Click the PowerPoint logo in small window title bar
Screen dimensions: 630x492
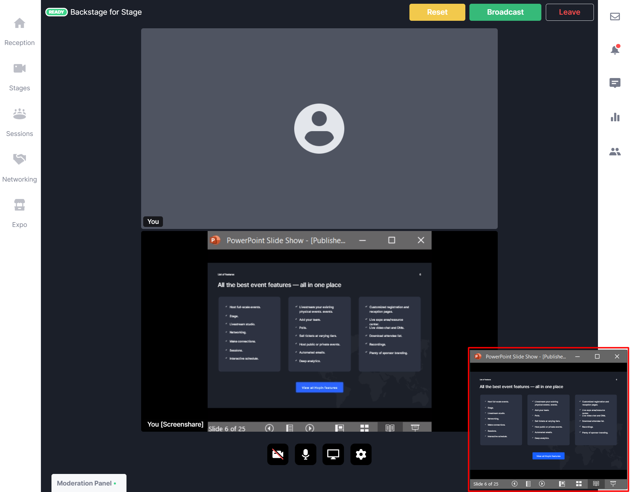coord(478,356)
